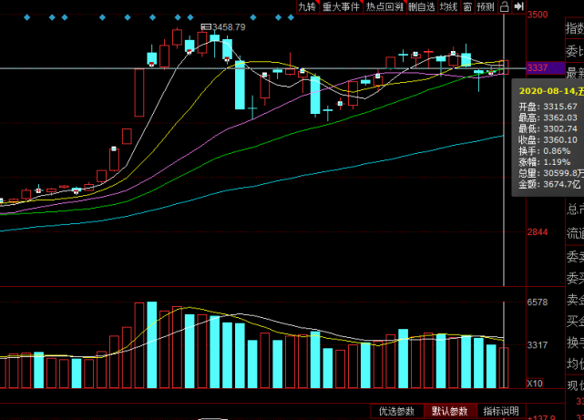Click the 最高: 3362.03 tooltip row
Screen dimensions: 584x420
click(548, 118)
